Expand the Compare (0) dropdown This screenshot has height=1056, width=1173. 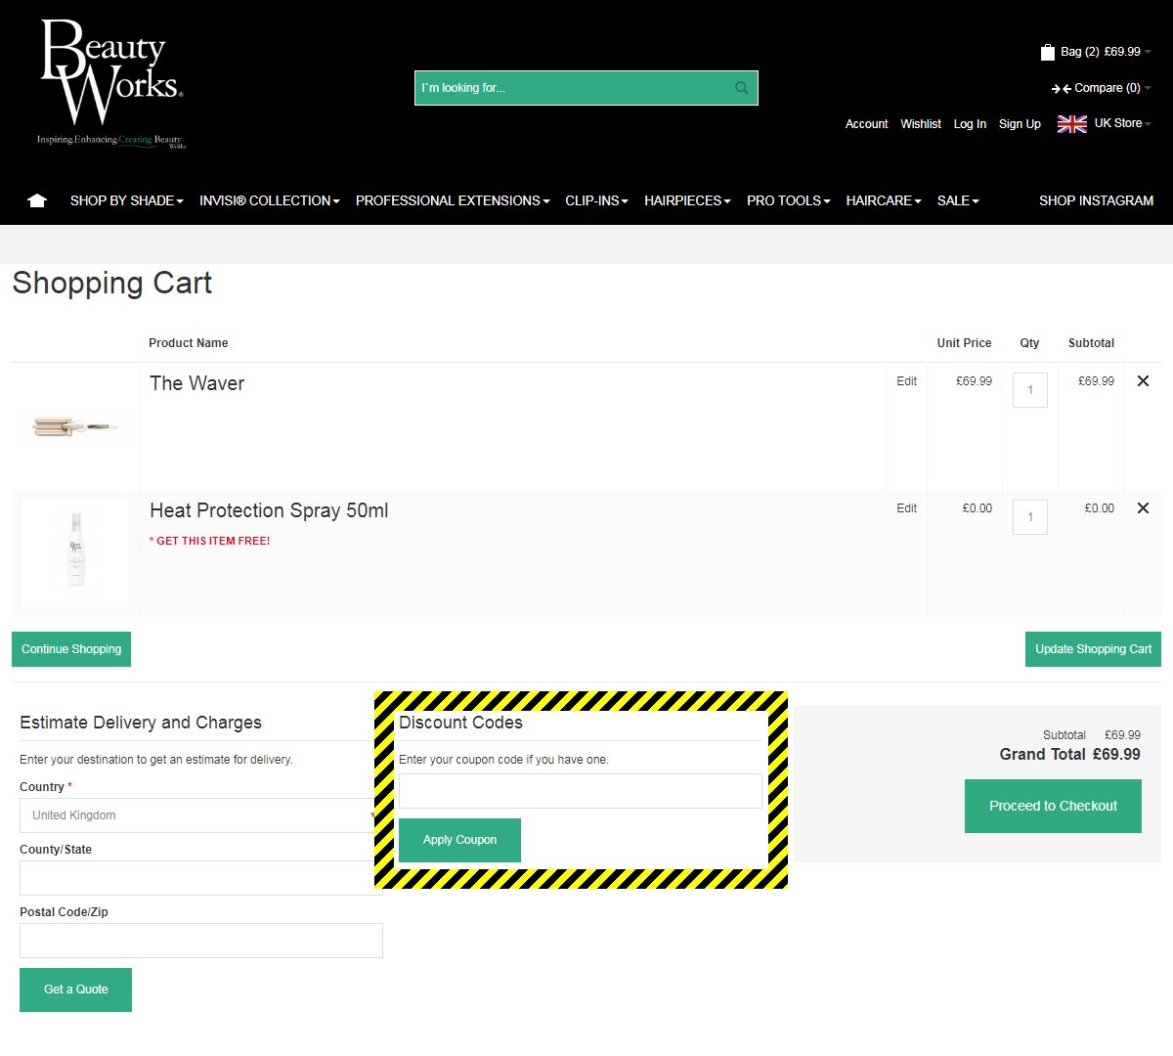coord(1112,88)
